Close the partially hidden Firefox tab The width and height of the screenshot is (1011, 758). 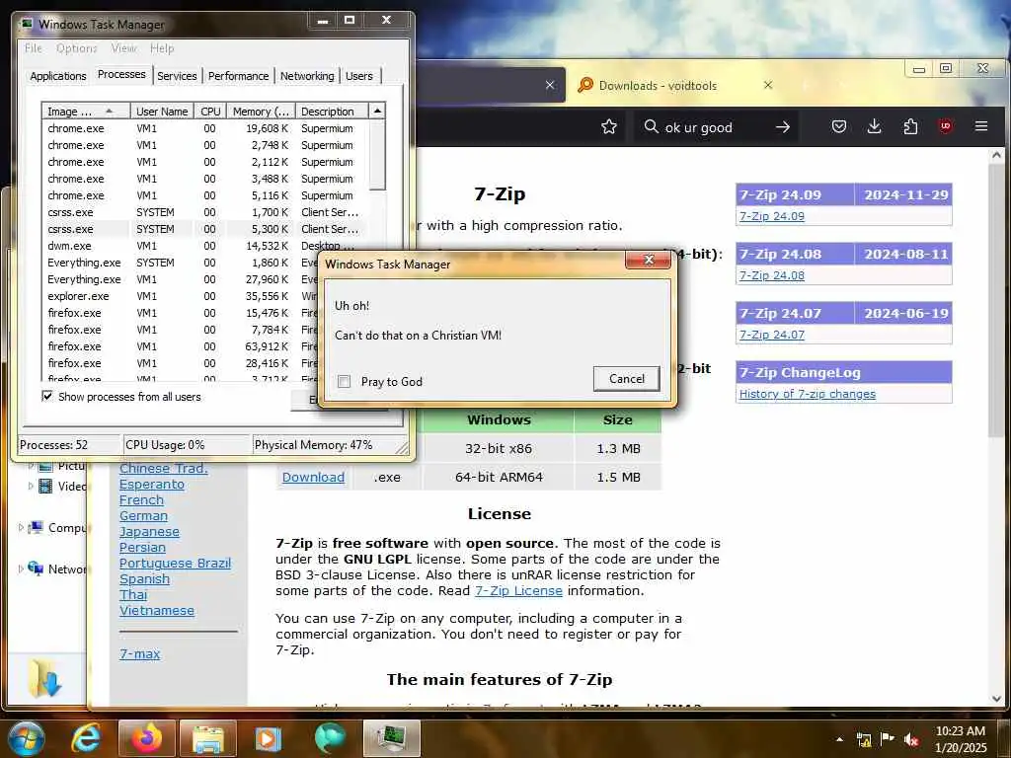[549, 85]
